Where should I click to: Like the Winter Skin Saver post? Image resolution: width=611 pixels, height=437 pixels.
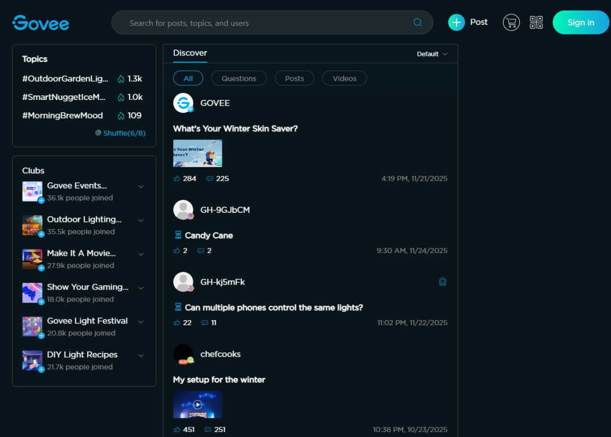[177, 178]
